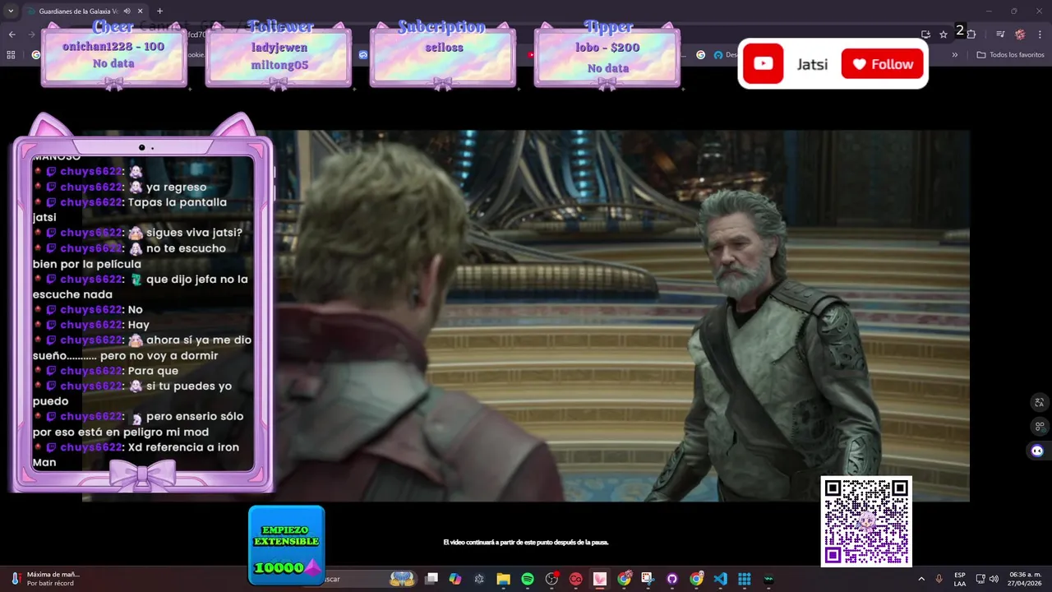This screenshot has width=1052, height=592.
Task: Open the weather widget Máxima de mañana
Action: [45, 579]
